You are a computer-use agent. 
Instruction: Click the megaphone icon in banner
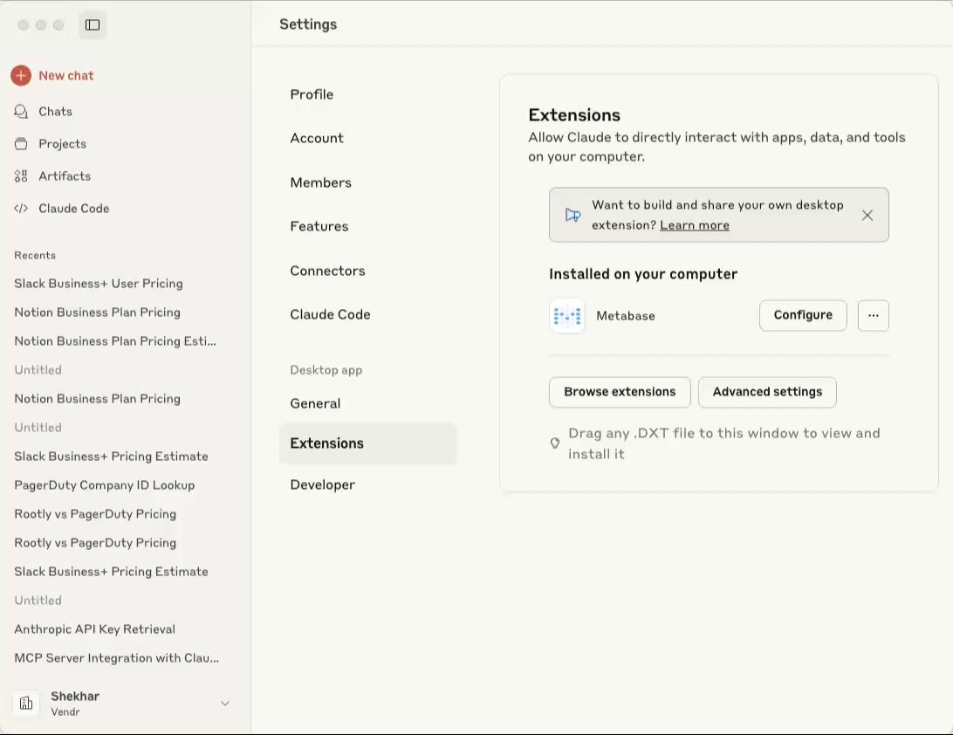[x=572, y=215]
